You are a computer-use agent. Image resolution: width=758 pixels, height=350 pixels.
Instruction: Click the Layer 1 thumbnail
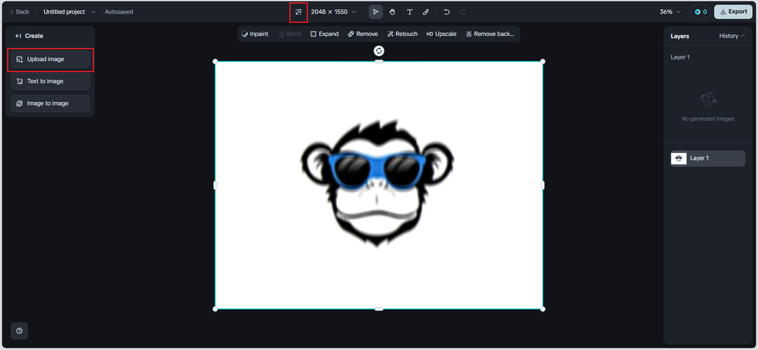point(679,158)
